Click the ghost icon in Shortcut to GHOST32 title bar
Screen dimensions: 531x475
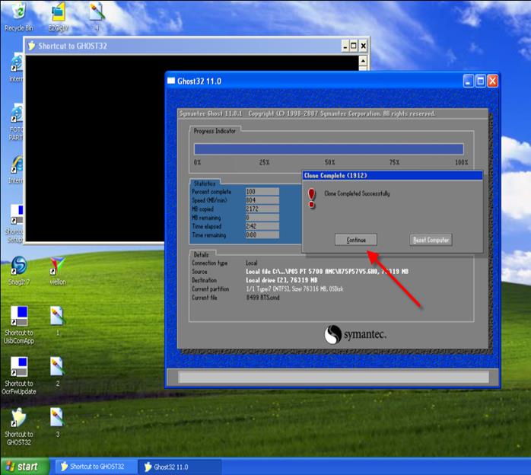point(31,46)
